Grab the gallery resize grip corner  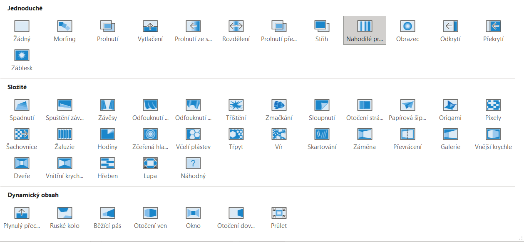tap(521, 238)
